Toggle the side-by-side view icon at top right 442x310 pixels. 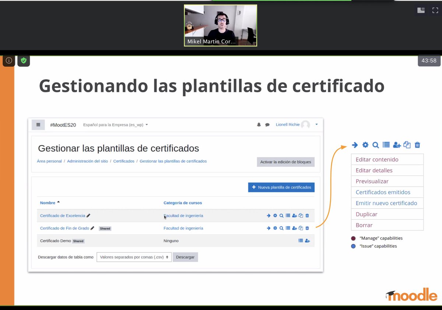421,10
